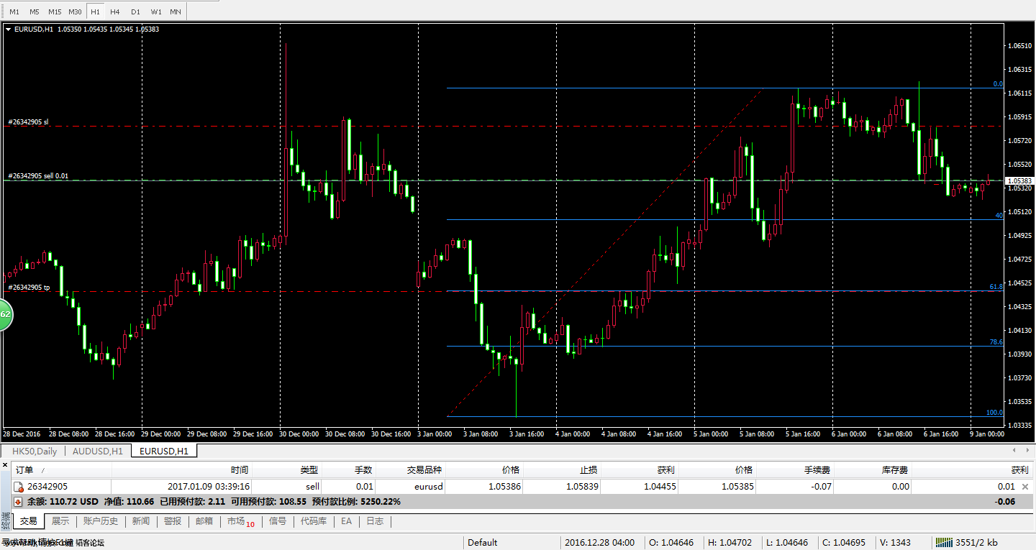This screenshot has height=550, width=1036.
Task: Click the balance row arrow icon
Action: (x=19, y=501)
